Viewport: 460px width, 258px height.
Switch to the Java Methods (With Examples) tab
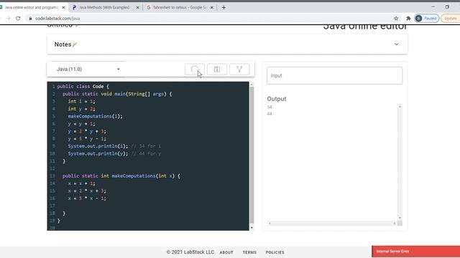104,8
